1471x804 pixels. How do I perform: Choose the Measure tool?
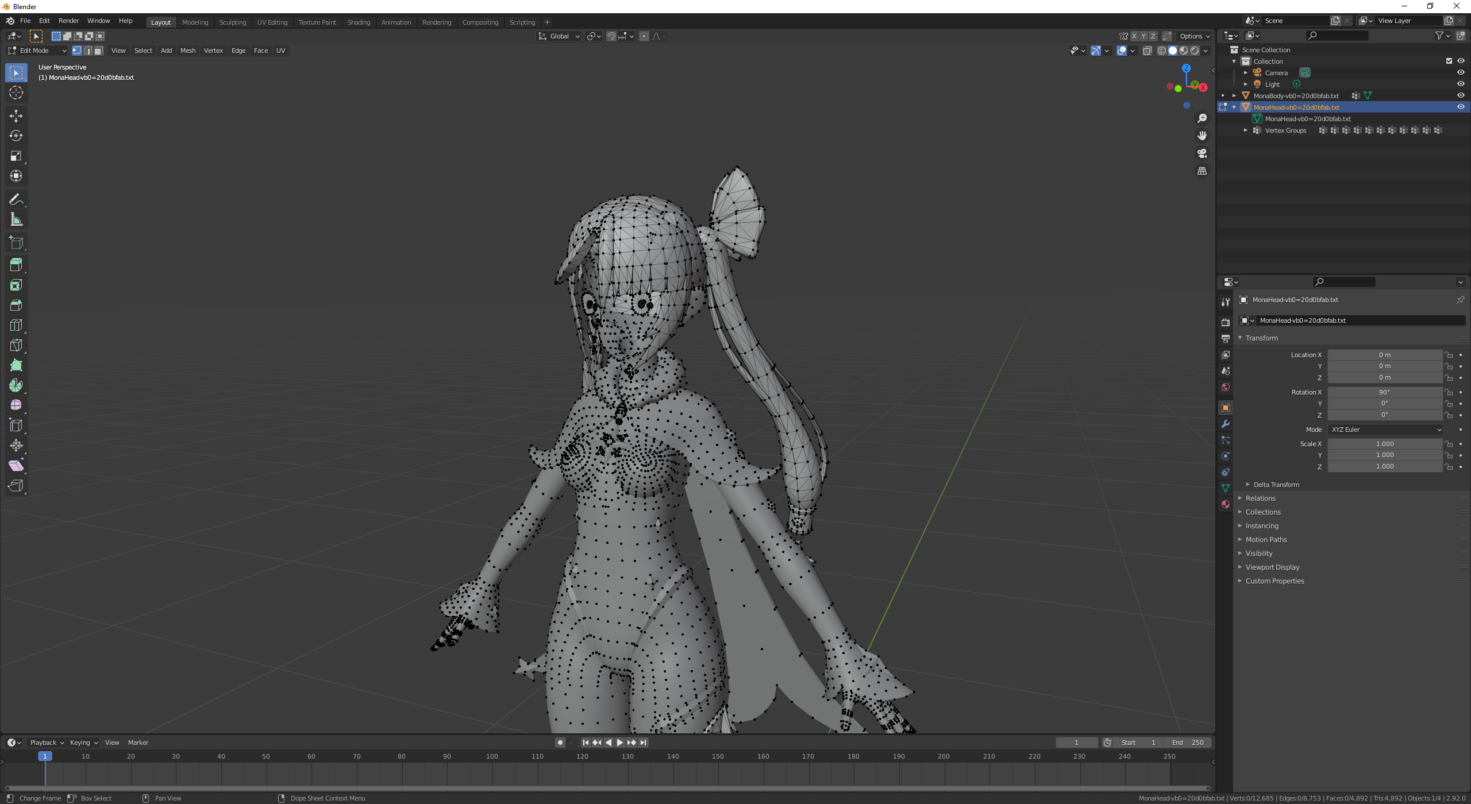point(16,219)
